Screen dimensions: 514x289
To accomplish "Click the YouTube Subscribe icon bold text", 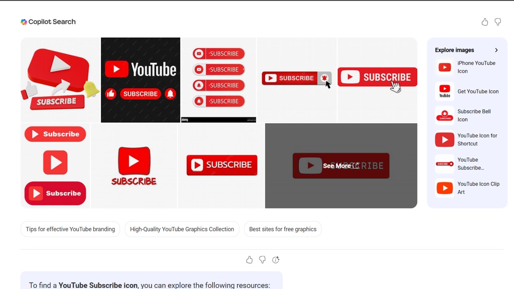I will (98, 285).
